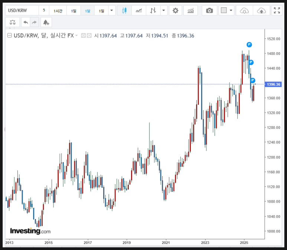287x250 pixels.
Task: Click the 1160.00 price axis label
Action: pos(274,172)
